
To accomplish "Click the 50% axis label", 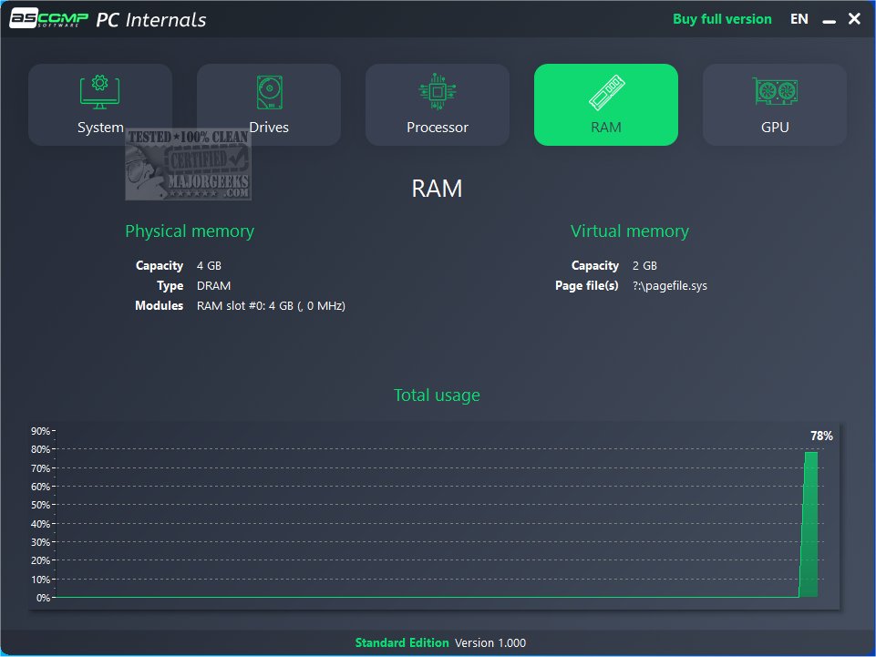I will click(x=40, y=505).
